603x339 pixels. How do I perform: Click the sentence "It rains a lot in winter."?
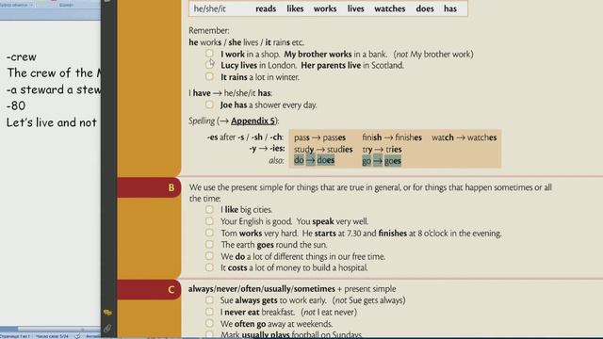(260, 77)
